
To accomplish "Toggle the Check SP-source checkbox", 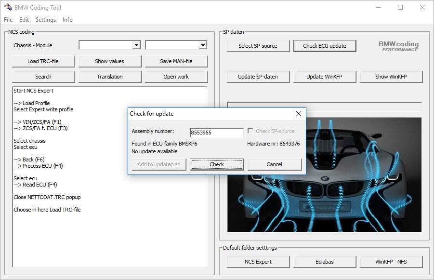I will coord(250,131).
